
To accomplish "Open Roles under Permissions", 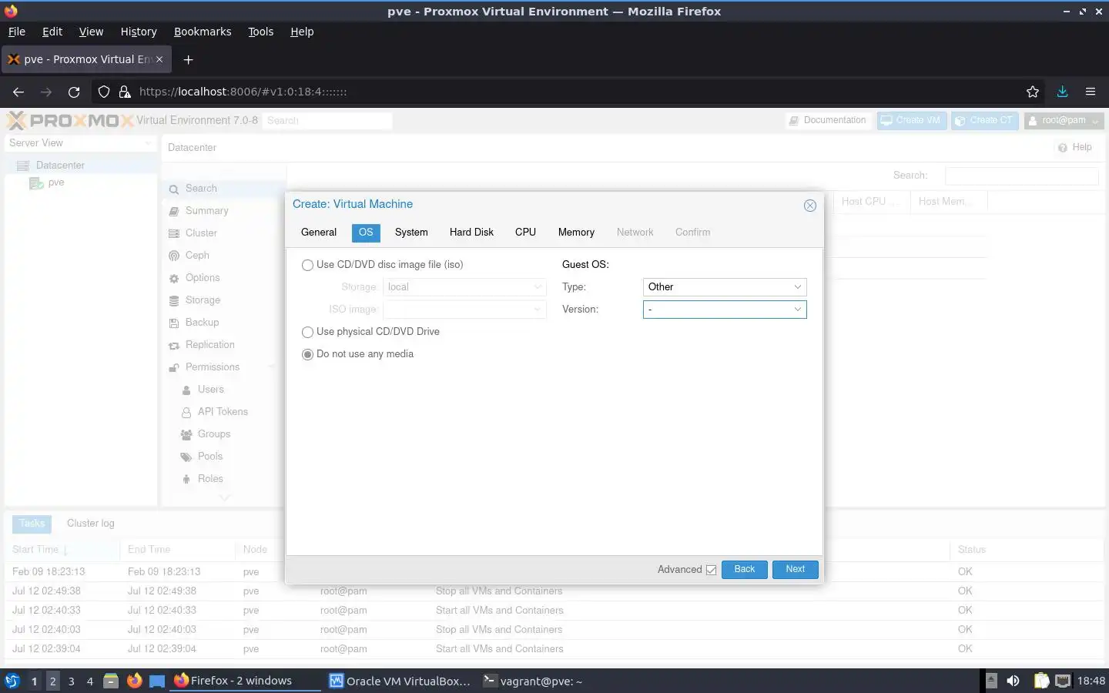I will coord(210,479).
